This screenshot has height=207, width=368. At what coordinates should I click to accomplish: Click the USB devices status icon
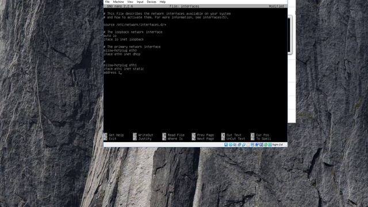click(244, 144)
